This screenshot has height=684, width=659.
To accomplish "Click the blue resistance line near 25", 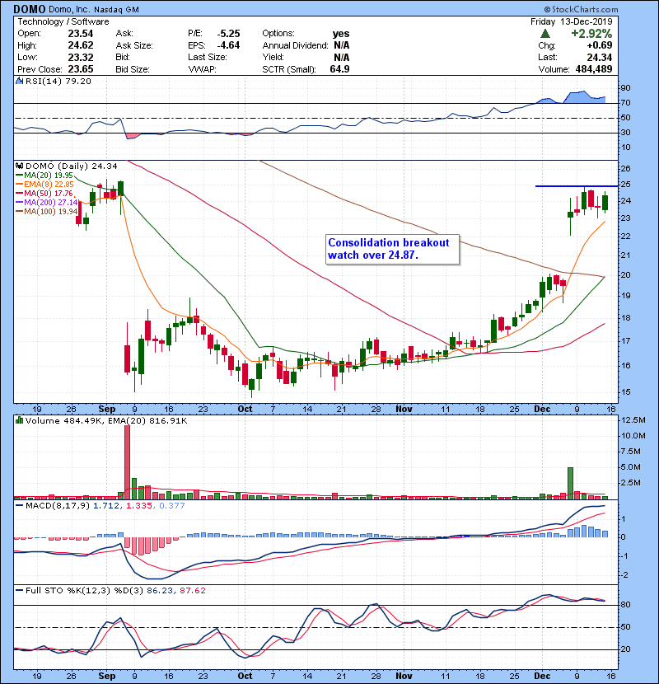I will (x=577, y=186).
